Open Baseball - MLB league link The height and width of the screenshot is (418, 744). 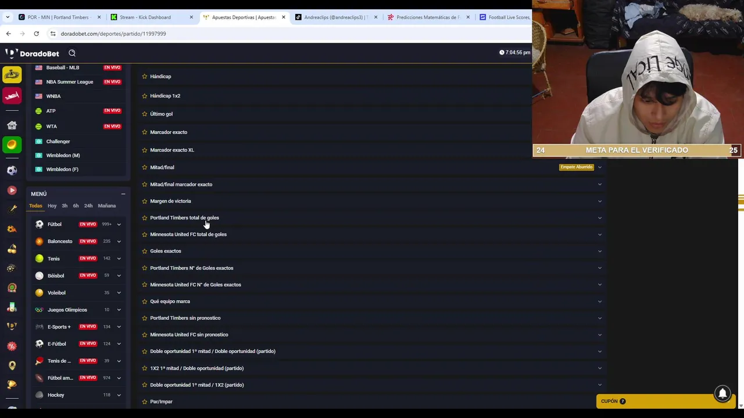[x=63, y=67]
